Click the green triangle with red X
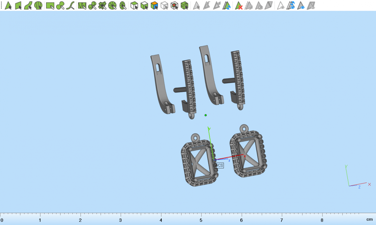The image size is (376, 225). [x=239, y=5]
